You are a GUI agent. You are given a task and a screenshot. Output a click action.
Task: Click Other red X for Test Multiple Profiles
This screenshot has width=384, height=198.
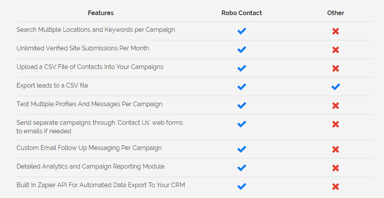click(x=336, y=105)
